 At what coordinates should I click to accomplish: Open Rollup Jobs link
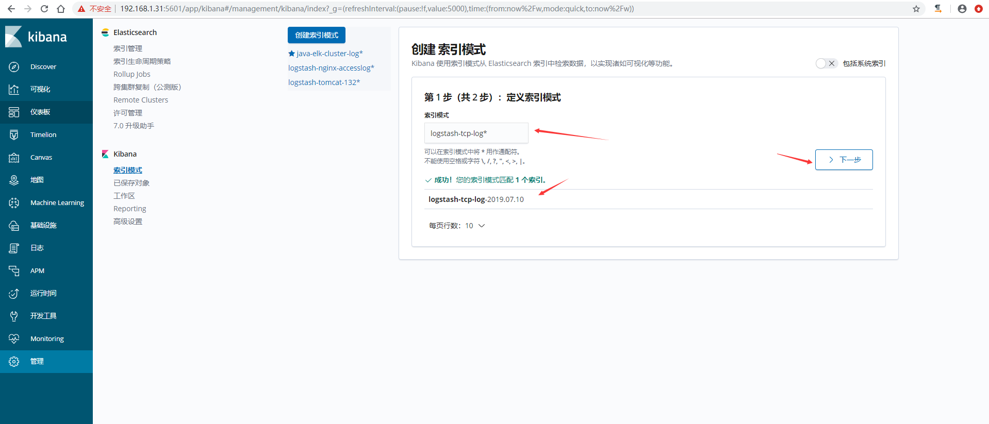(x=132, y=74)
